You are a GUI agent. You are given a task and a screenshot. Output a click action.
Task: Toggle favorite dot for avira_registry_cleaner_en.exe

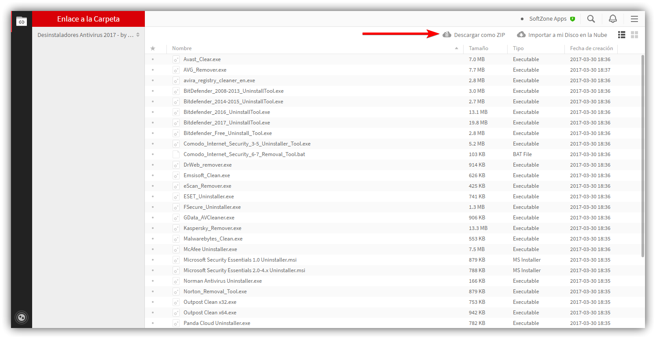tap(153, 80)
